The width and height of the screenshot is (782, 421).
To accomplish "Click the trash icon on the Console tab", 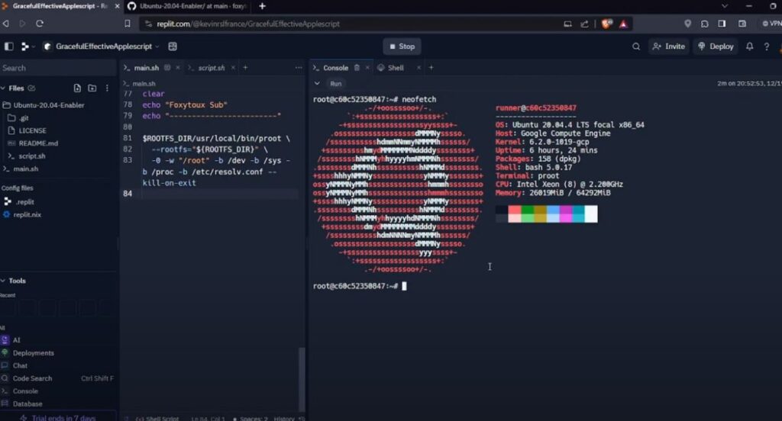I will pyautogui.click(x=357, y=68).
